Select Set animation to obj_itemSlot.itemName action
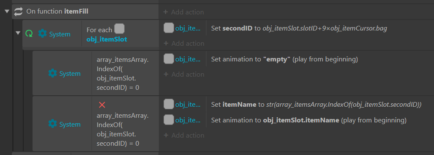This screenshot has height=155, width=434. pos(308,120)
